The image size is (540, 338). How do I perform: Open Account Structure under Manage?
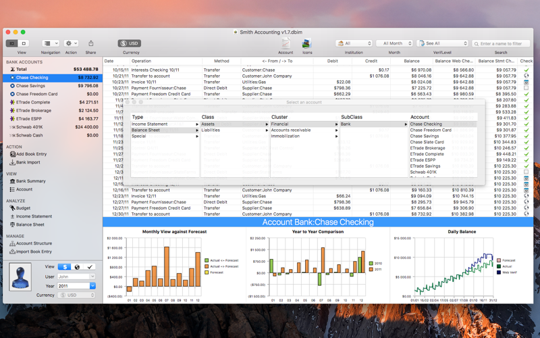click(34, 243)
